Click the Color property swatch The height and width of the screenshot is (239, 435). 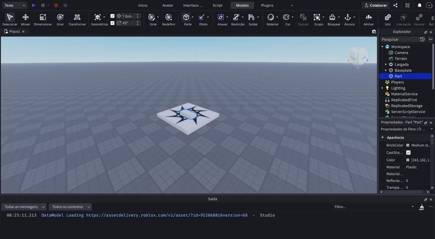click(x=408, y=160)
